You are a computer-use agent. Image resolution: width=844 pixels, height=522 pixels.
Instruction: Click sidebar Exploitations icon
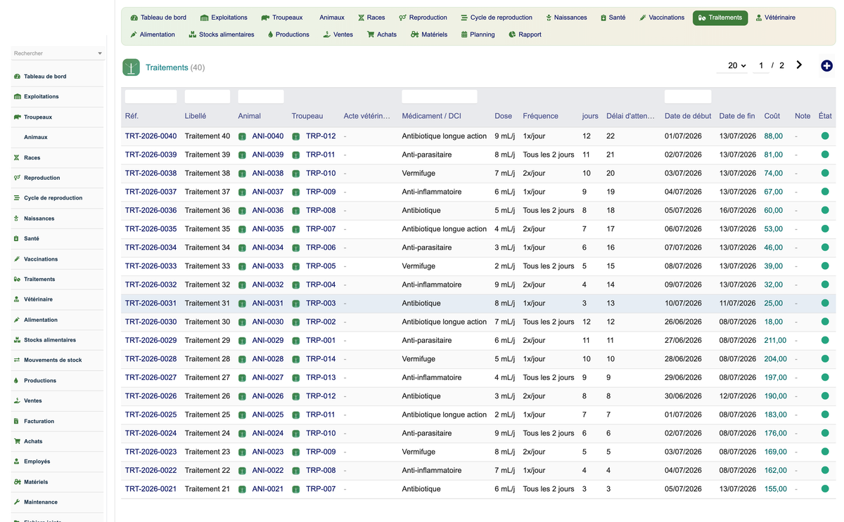17,97
